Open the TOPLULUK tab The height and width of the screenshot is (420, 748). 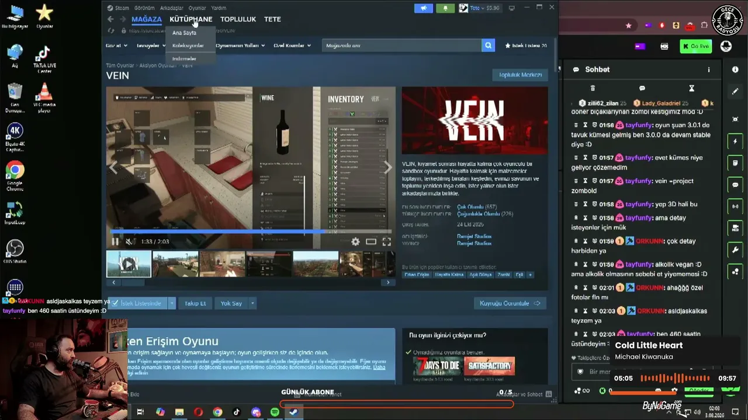(x=238, y=19)
